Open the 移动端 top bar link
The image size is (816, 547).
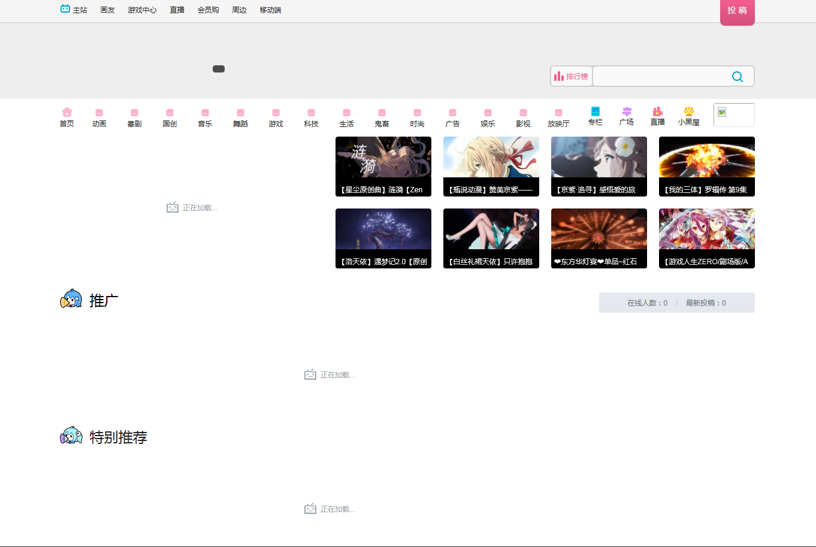271,10
